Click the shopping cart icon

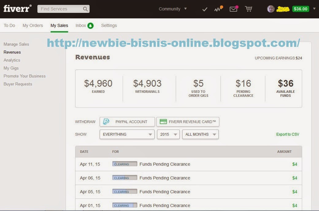[249, 9]
